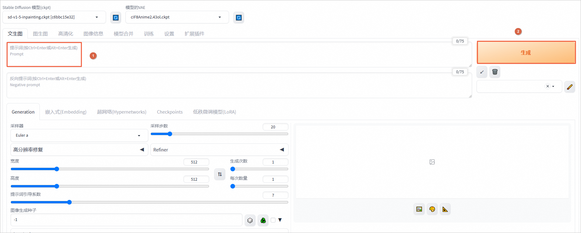
Task: Click the 提示词引导系数 value box
Action: point(275,195)
